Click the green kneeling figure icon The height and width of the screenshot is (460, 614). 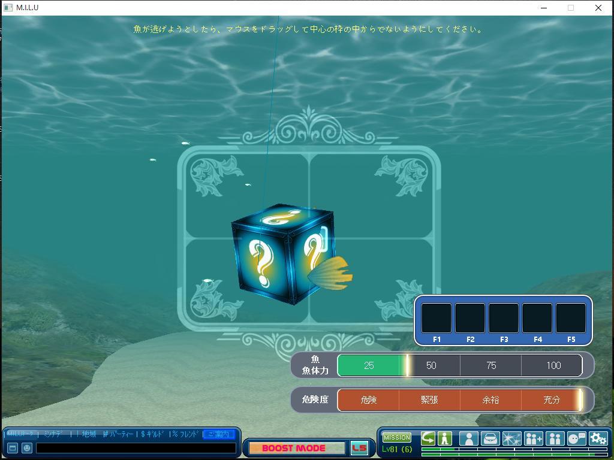point(445,438)
